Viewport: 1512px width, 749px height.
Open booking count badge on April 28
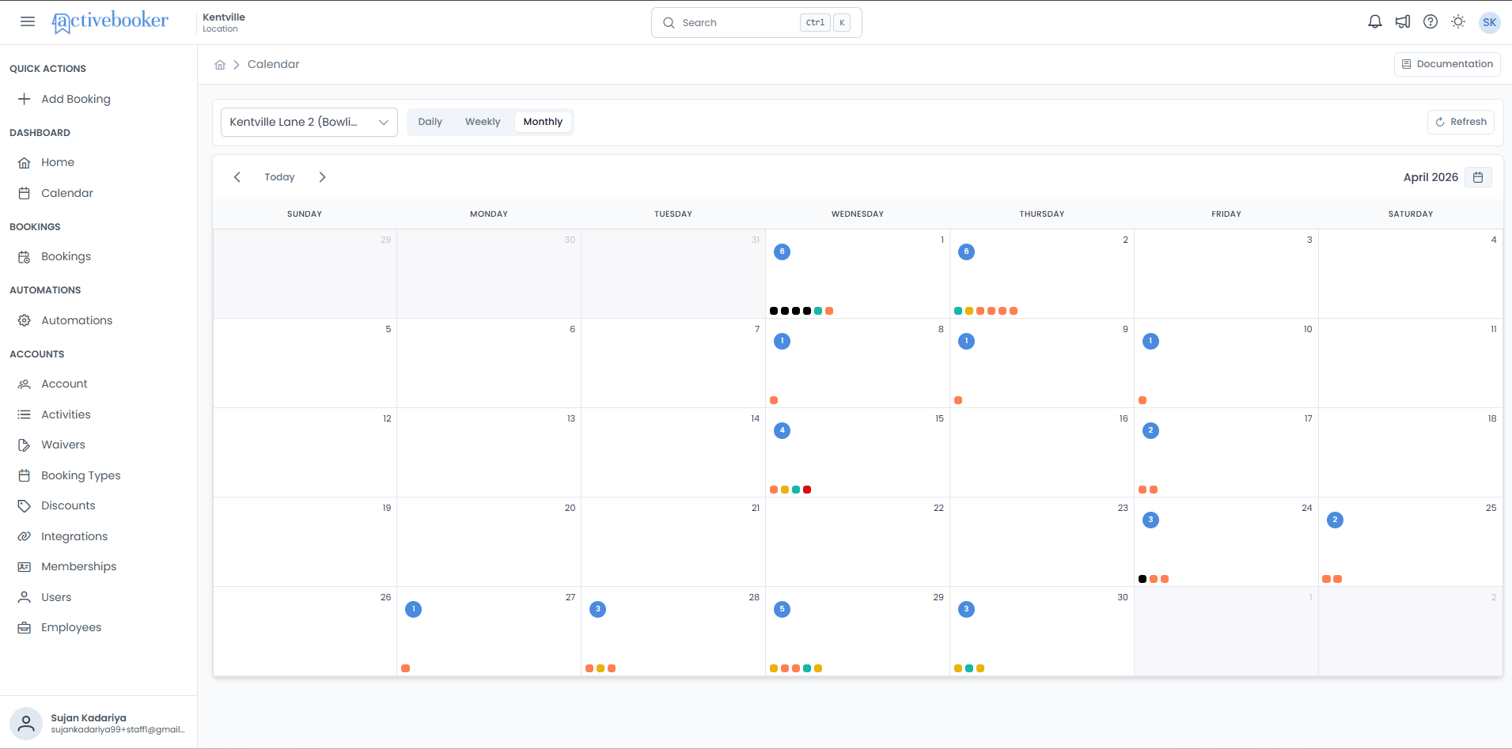click(x=597, y=609)
